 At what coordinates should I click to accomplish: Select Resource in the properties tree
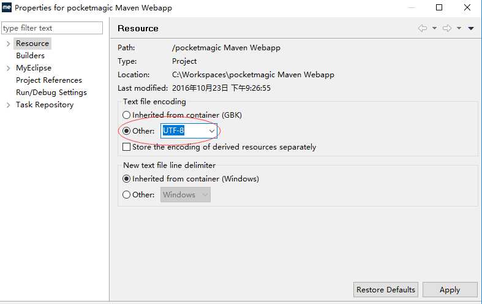point(32,44)
